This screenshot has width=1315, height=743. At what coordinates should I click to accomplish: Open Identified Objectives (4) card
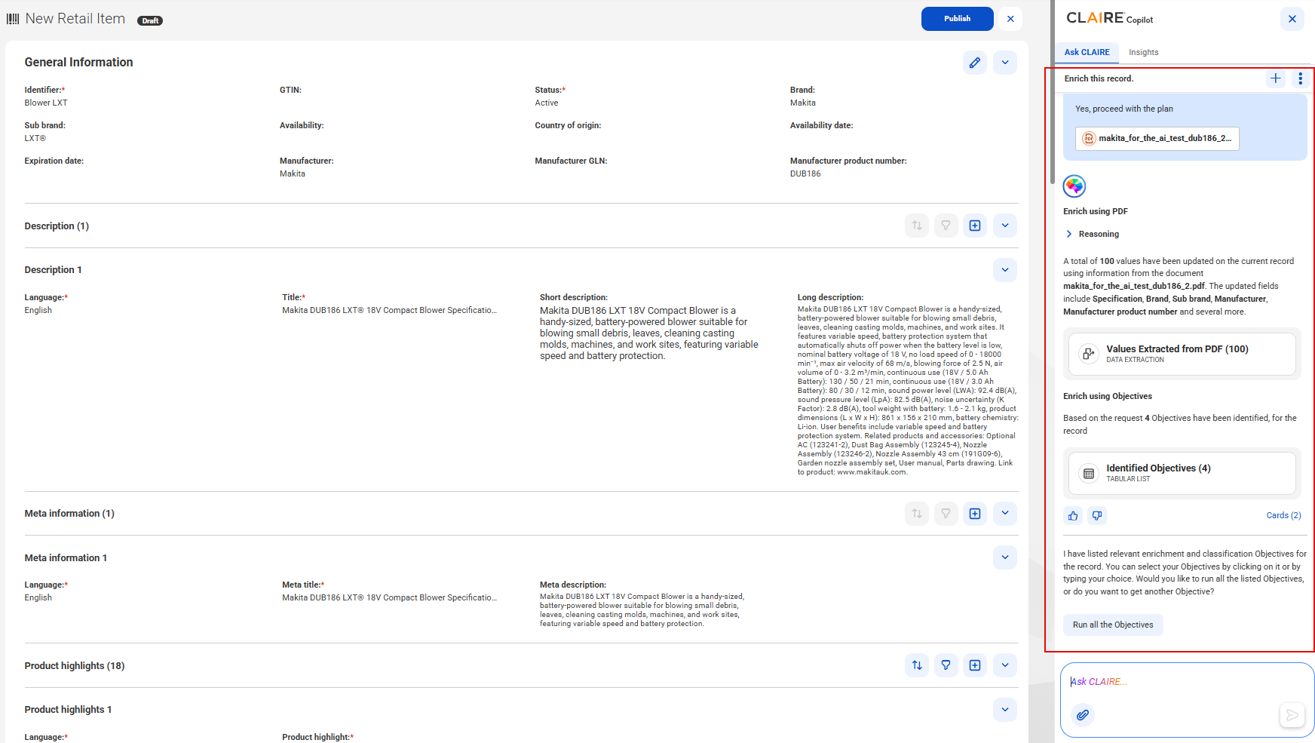[x=1182, y=473]
